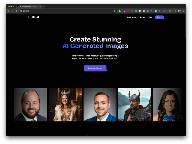Open the How it Works nav item
The width and height of the screenshot is (192, 144).
pos(131,17)
